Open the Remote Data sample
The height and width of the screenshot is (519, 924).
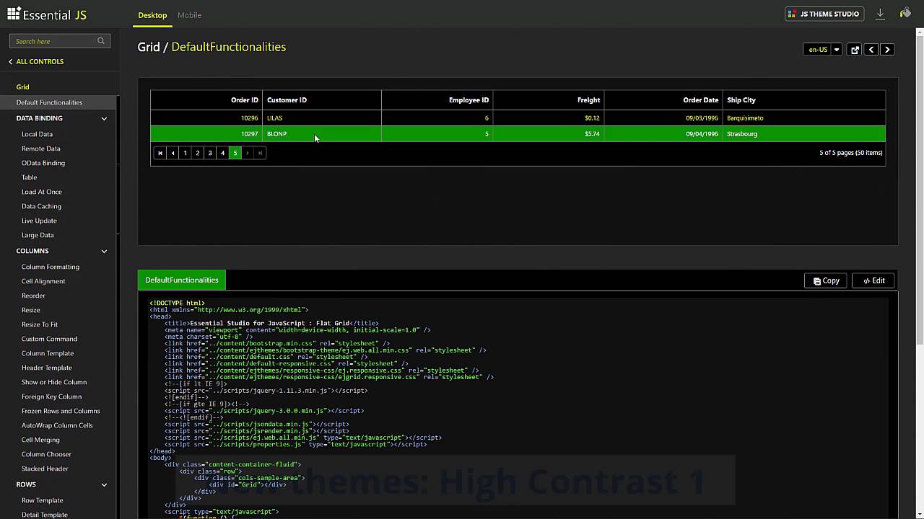(40, 148)
